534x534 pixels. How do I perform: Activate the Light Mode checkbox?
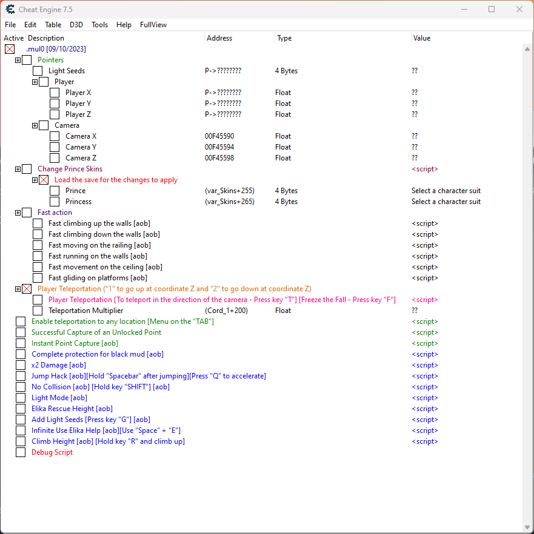click(21, 398)
